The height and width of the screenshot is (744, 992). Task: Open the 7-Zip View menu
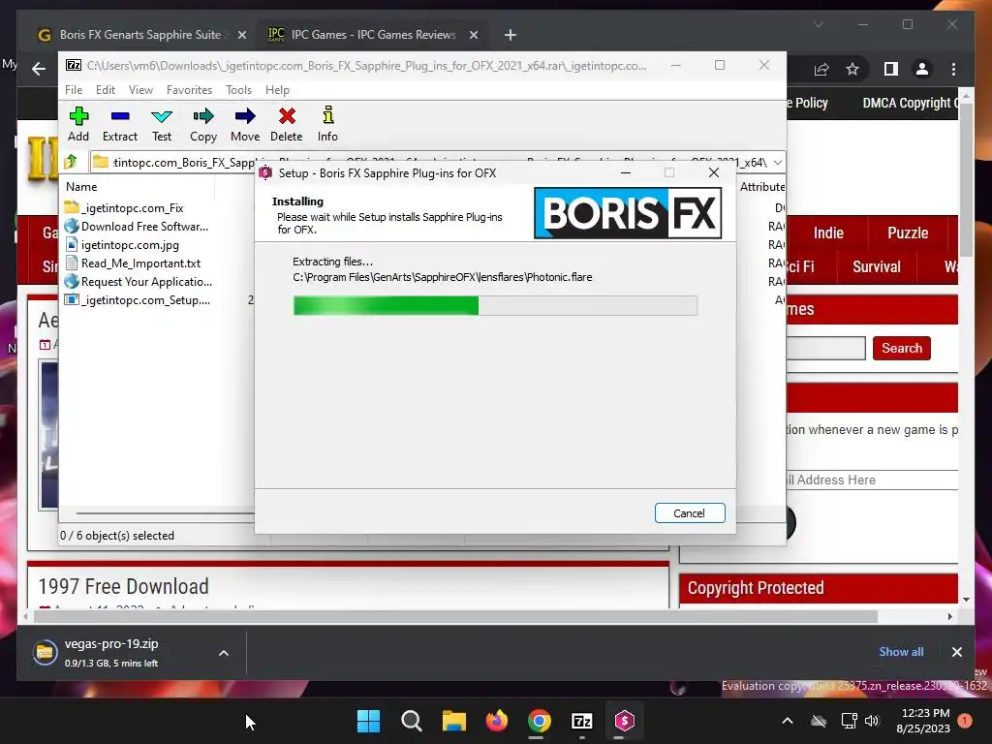140,90
